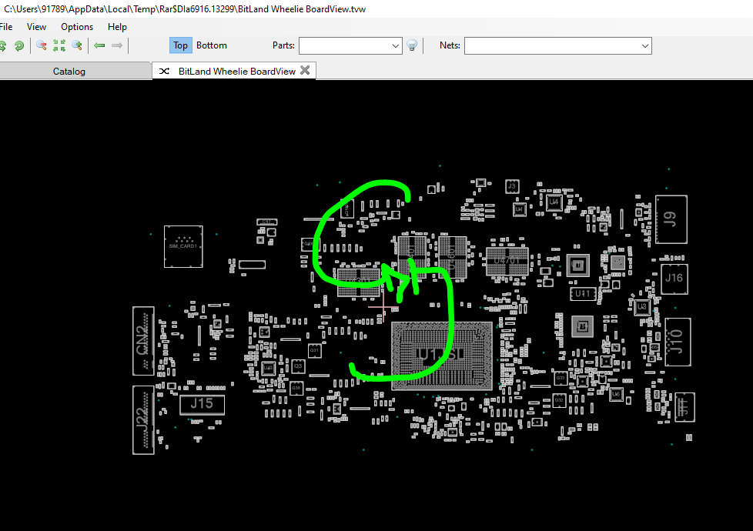This screenshot has height=531, width=753.
Task: Switch to the Top board side
Action: point(181,45)
